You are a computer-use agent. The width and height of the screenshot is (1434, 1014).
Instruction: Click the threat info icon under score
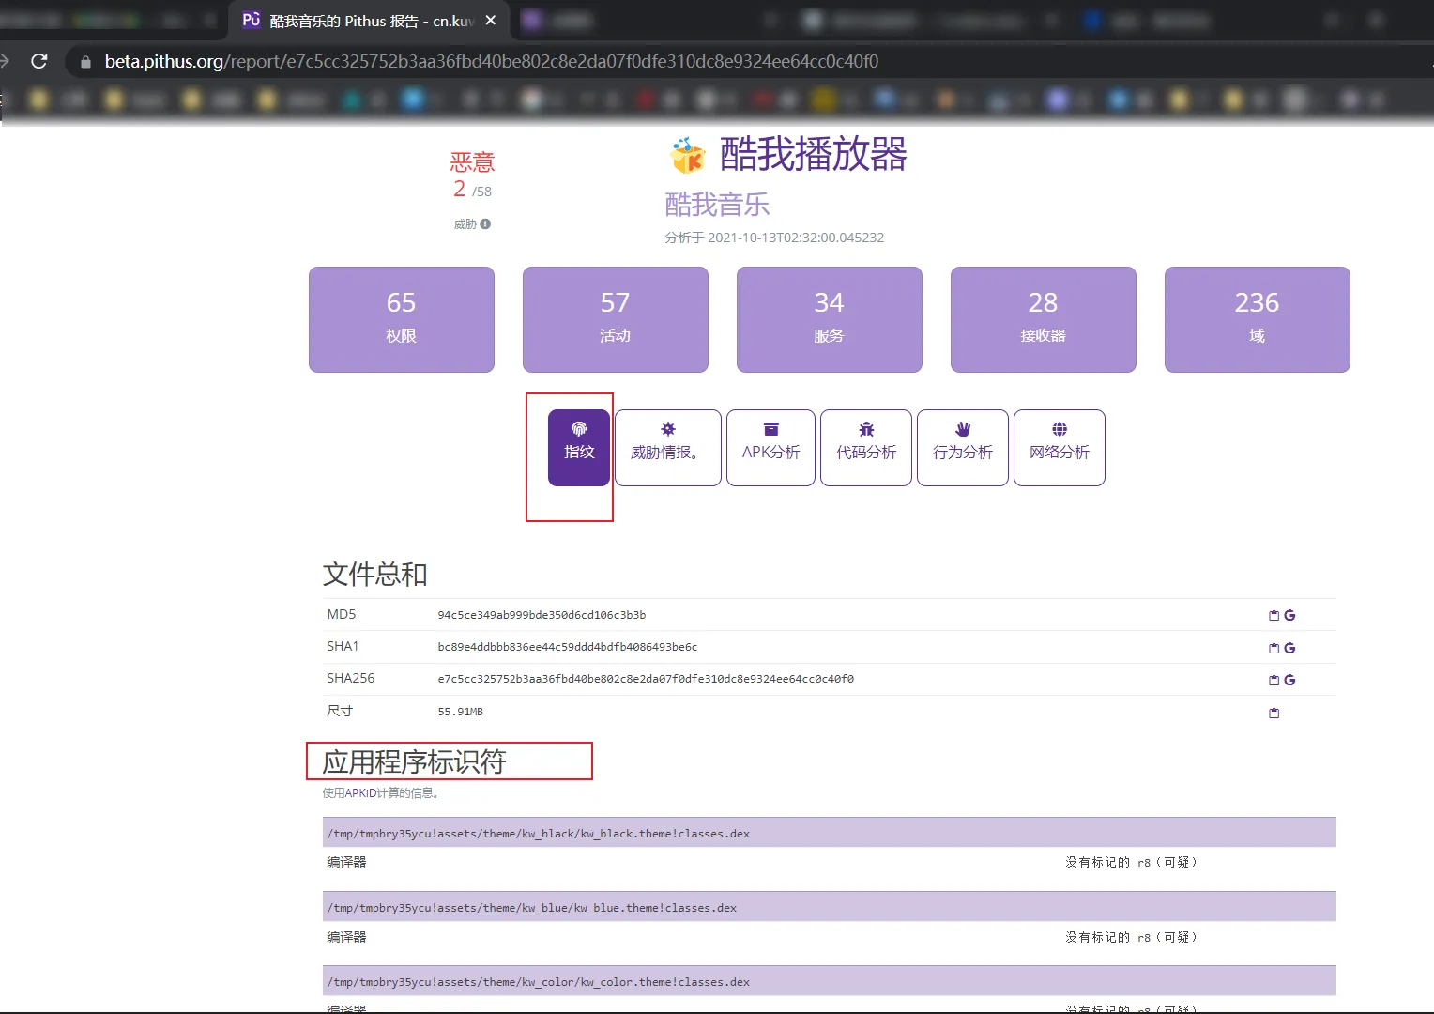tap(485, 224)
